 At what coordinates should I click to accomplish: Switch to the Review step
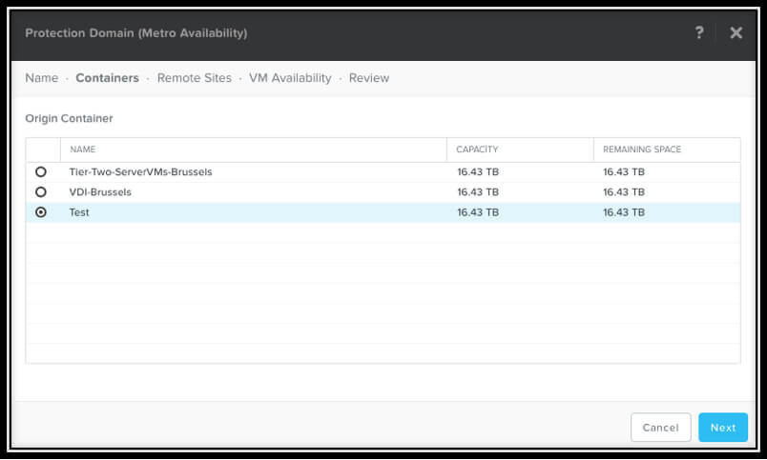368,78
